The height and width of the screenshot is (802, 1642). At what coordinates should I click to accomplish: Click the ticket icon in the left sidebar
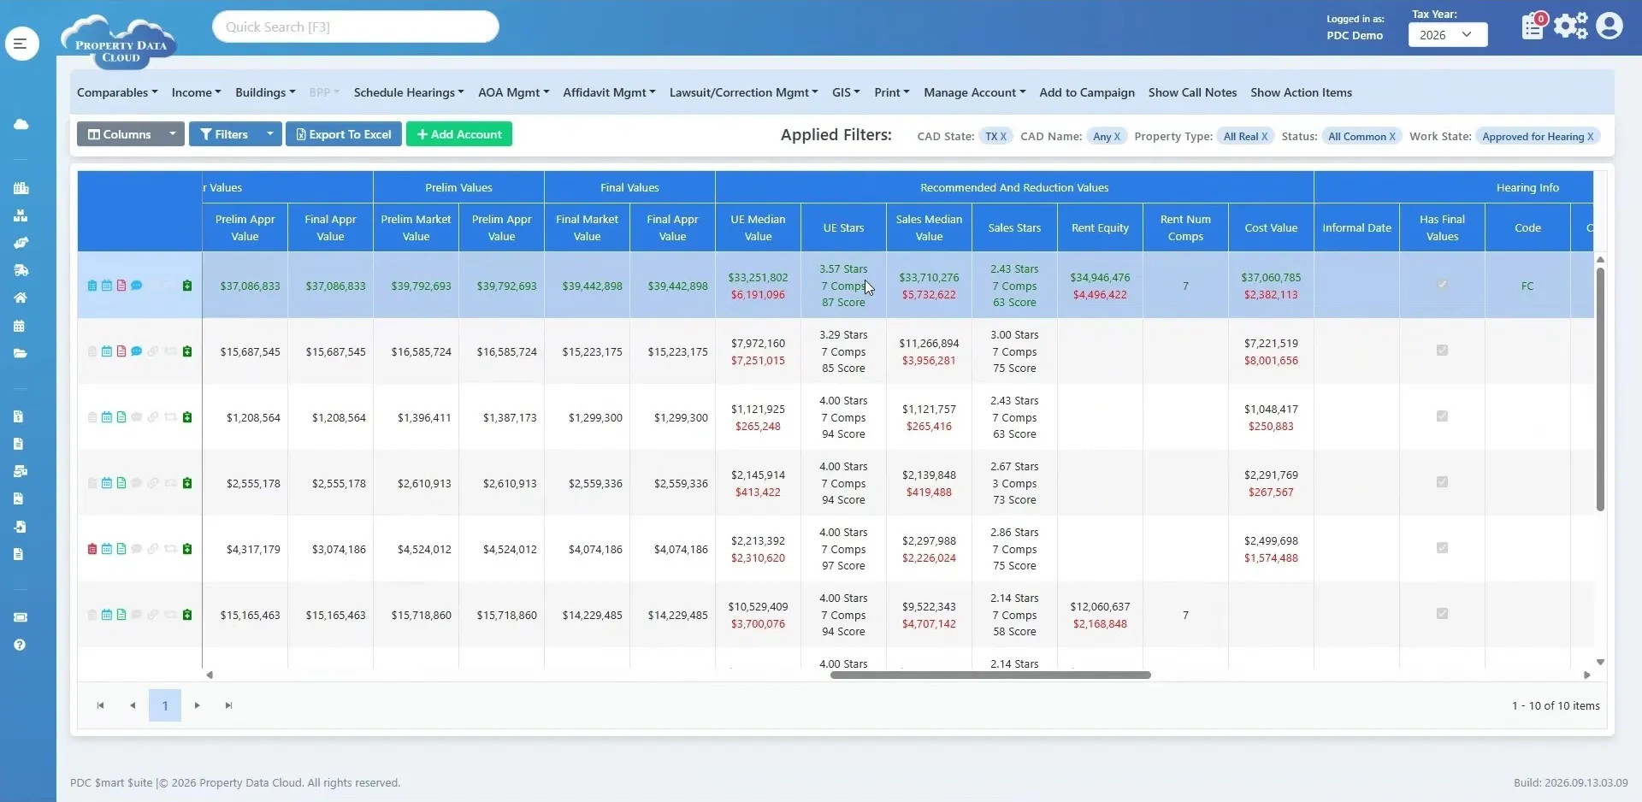pos(21,617)
